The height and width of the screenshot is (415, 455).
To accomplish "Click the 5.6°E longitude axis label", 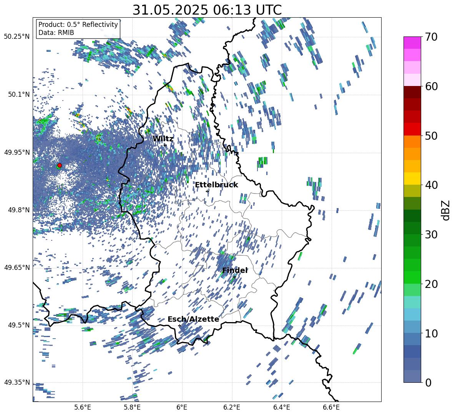I will [83, 407].
